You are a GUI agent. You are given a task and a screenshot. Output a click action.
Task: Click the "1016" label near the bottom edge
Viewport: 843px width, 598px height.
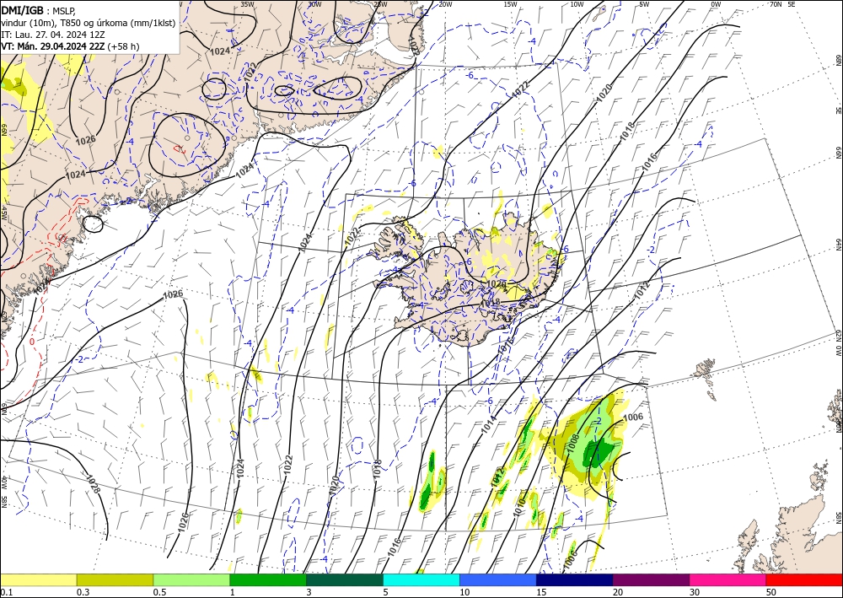click(394, 547)
